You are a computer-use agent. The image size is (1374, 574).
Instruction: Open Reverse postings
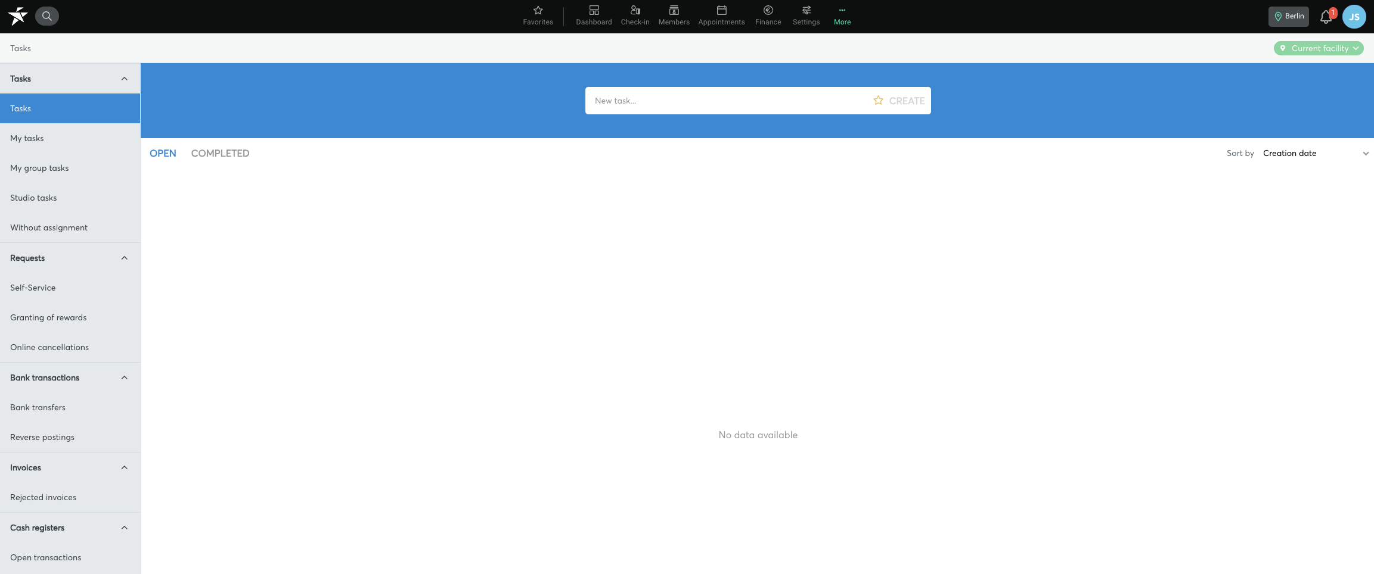tap(70, 437)
